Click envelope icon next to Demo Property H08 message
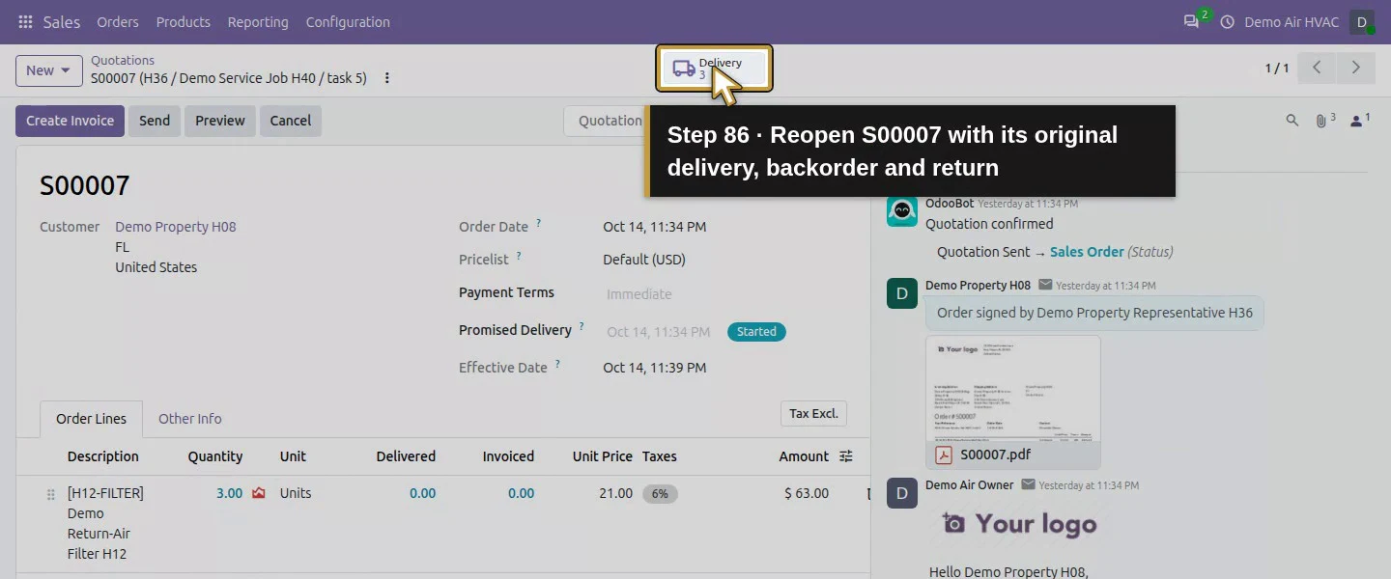The height and width of the screenshot is (579, 1391). click(x=1045, y=286)
